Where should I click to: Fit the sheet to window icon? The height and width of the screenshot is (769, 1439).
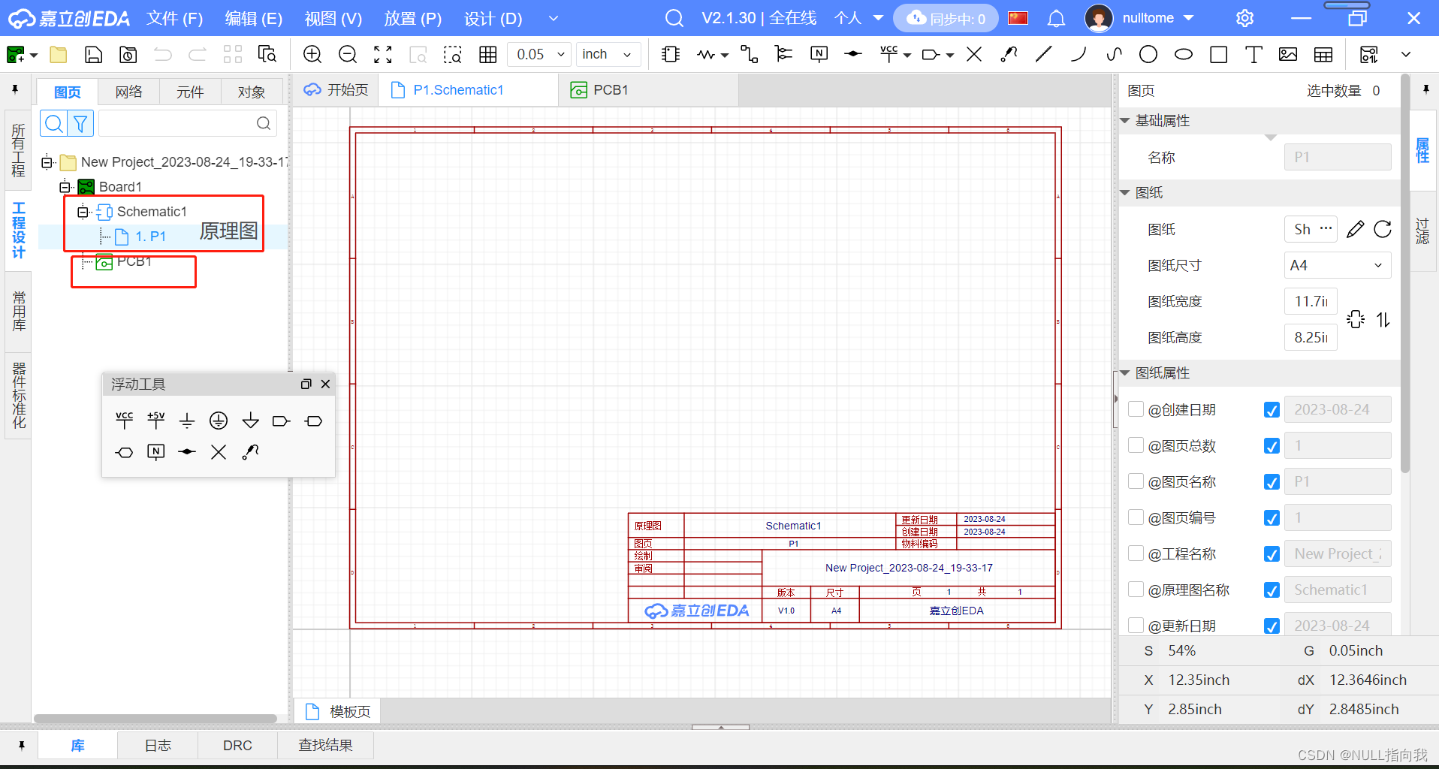(383, 54)
